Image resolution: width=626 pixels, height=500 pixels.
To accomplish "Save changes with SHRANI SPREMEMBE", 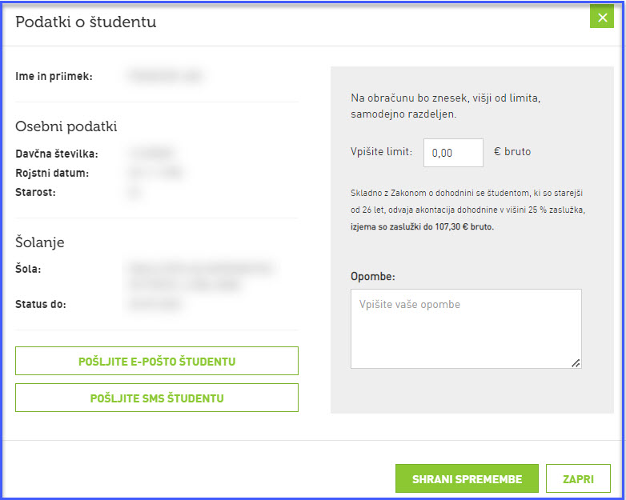I will (467, 479).
